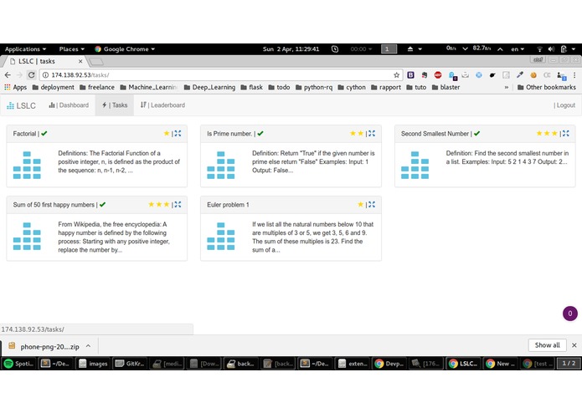Open the LSLC home logo

pos(21,105)
